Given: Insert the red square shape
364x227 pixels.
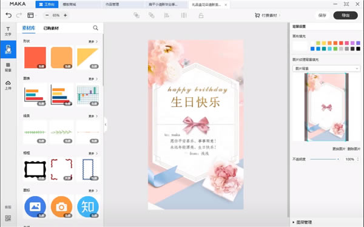Looking at the screenshot, I should (35, 58).
